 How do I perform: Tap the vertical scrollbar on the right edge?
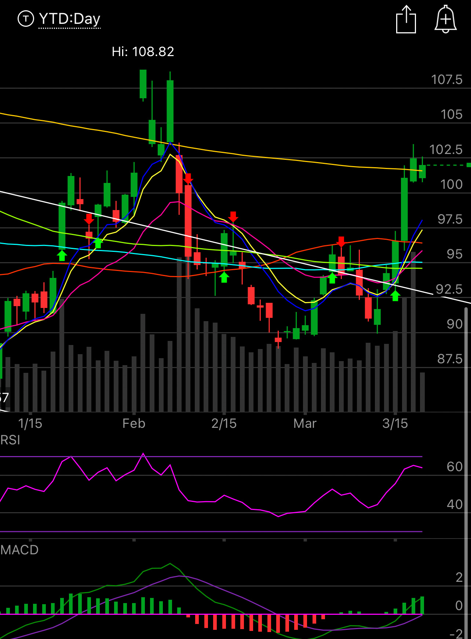pos(466,473)
